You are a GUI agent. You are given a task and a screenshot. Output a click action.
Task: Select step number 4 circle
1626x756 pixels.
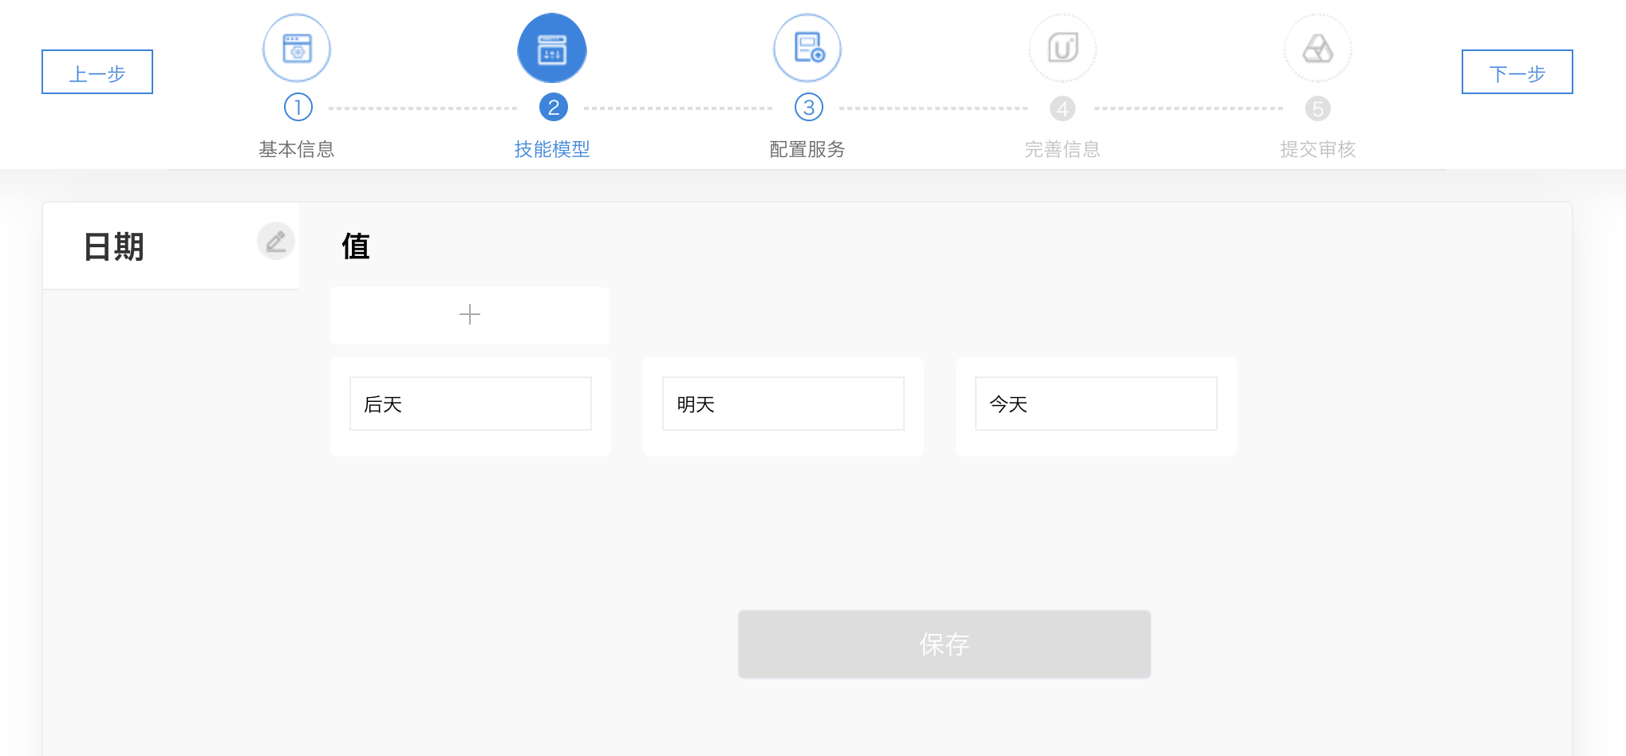[x=1063, y=108]
